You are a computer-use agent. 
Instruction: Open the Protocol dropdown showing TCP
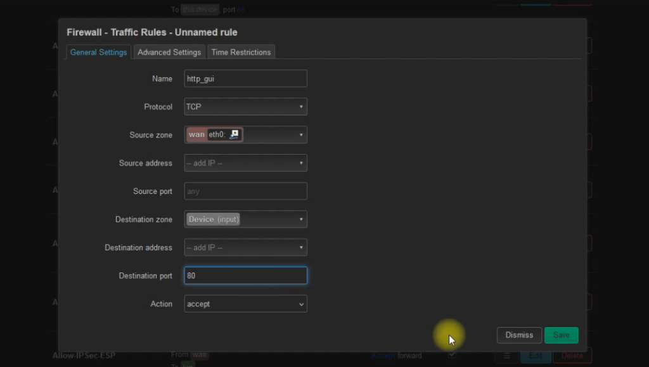(301, 106)
